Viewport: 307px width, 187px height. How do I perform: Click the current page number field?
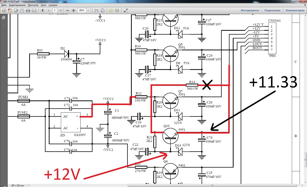pos(55,11)
